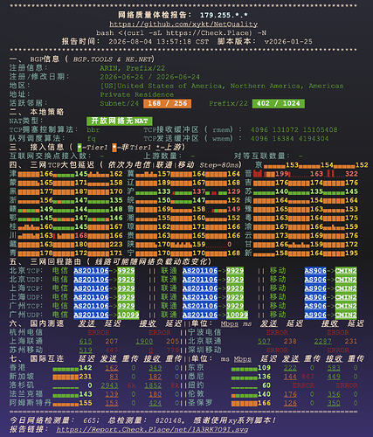
Task: Click 上海联通 send speed 615
Action: (86, 341)
